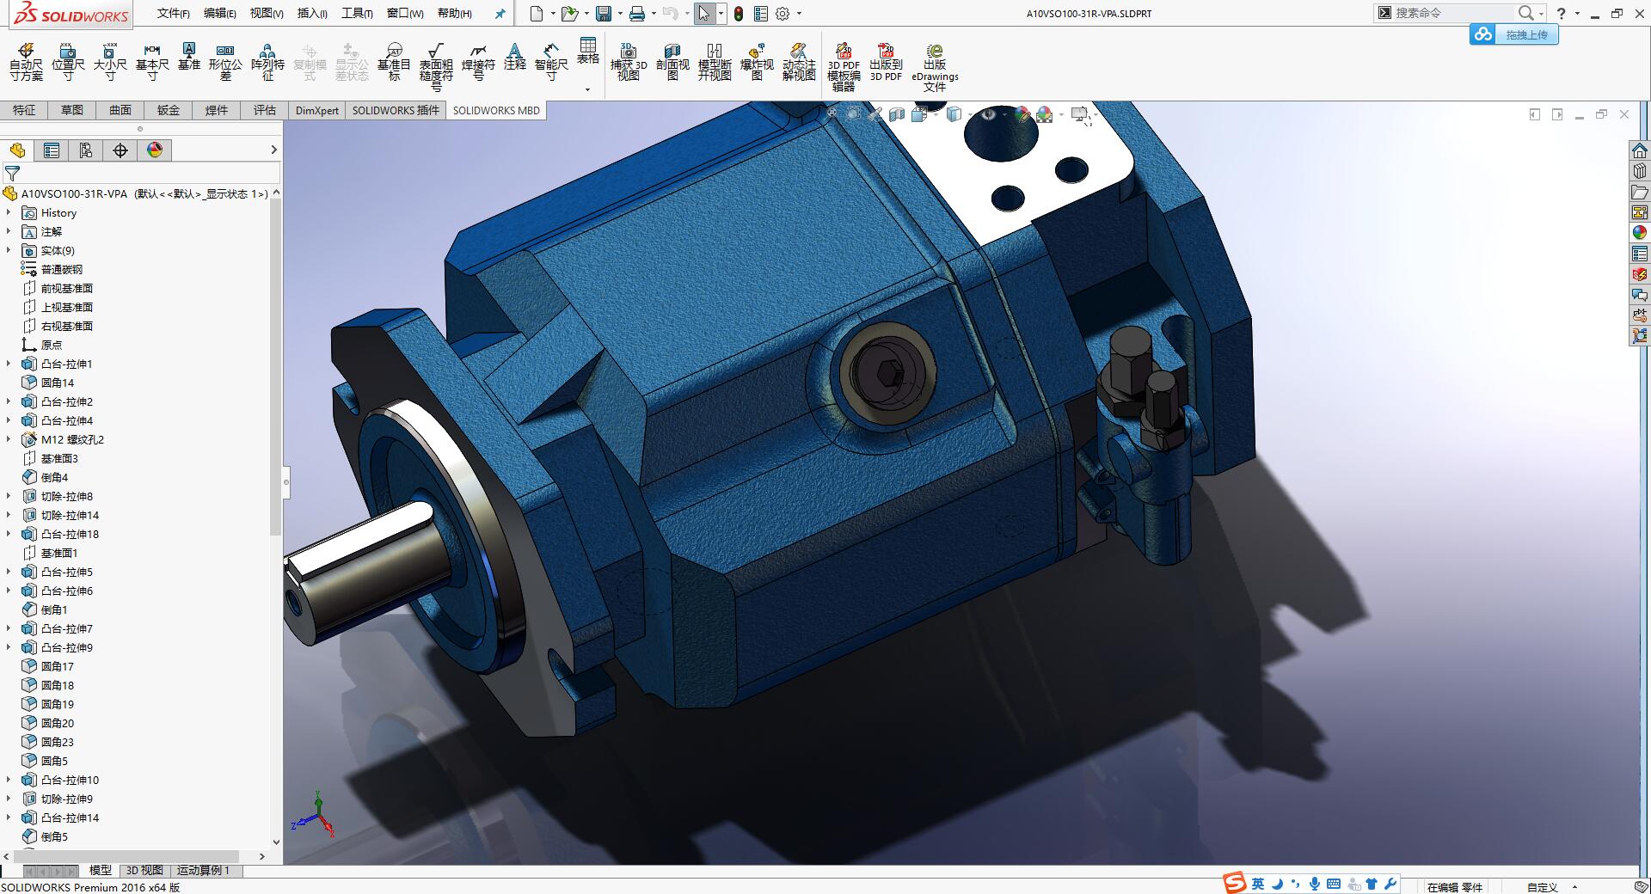Open the DisplayManager tab icon

coord(155,150)
